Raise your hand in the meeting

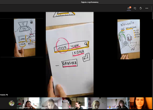tap(141, 8)
